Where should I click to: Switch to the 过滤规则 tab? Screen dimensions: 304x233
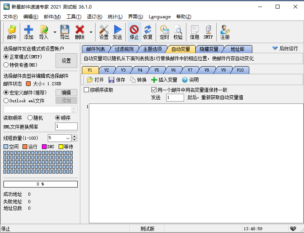click(x=124, y=49)
